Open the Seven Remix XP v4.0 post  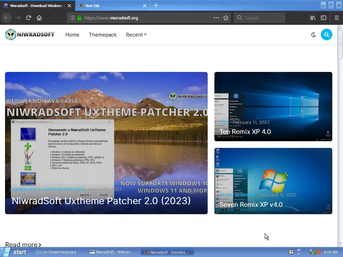point(251,204)
